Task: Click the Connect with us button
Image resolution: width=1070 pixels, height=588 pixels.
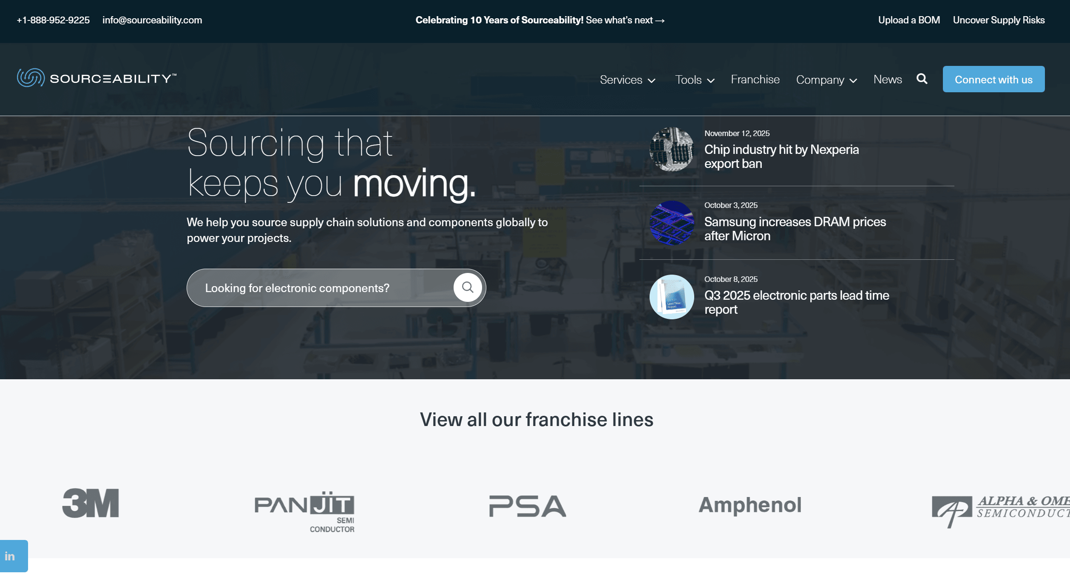Action: click(x=993, y=79)
